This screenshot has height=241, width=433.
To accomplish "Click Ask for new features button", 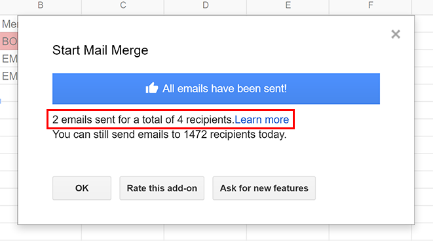I will click(264, 188).
